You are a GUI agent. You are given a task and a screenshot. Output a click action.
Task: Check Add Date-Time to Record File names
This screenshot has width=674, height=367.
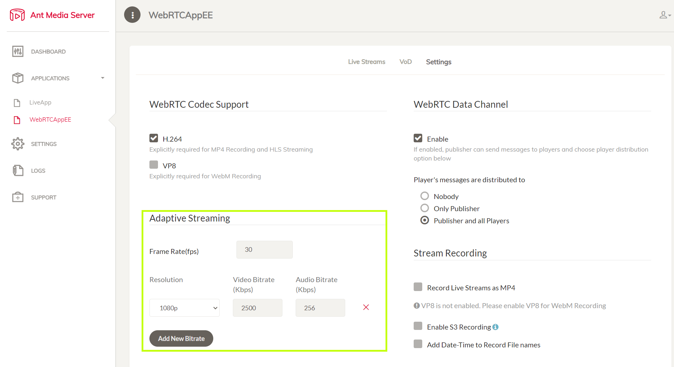coord(418,344)
